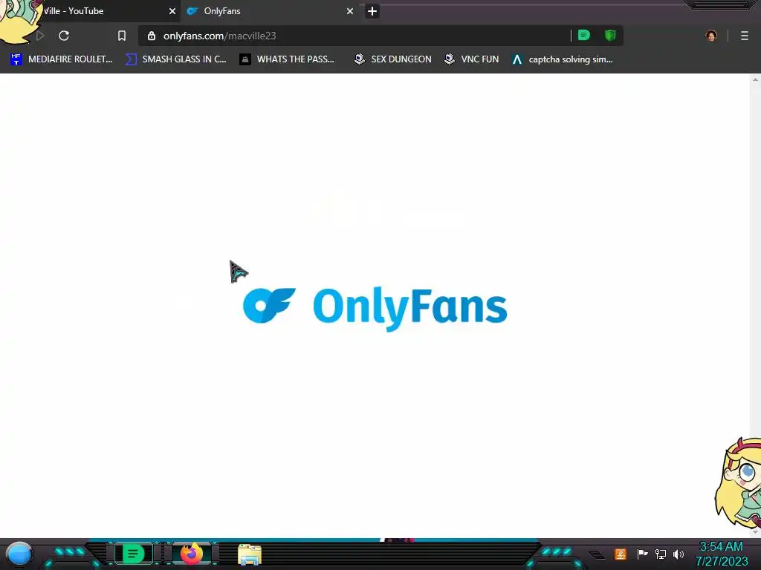761x570 pixels.
Task: Click the orange Java tray icon
Action: [620, 554]
